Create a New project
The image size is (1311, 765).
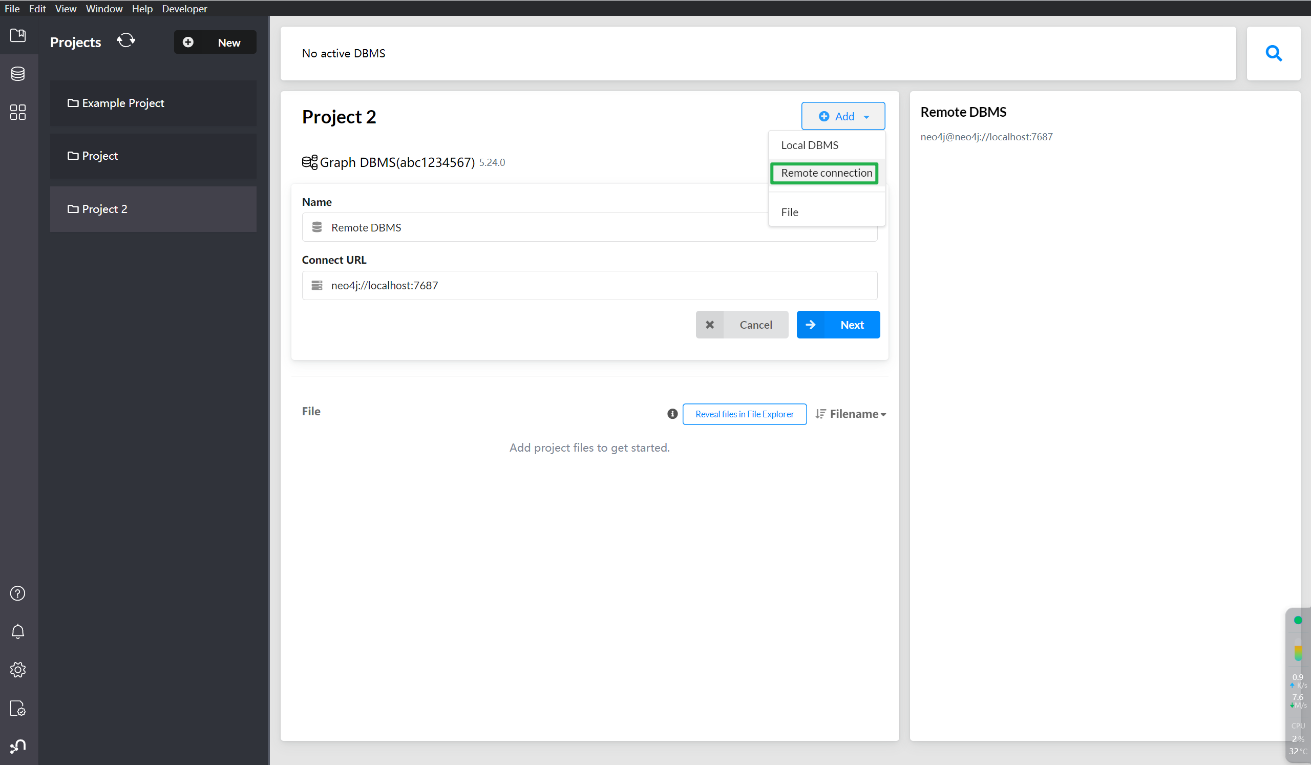tap(215, 42)
